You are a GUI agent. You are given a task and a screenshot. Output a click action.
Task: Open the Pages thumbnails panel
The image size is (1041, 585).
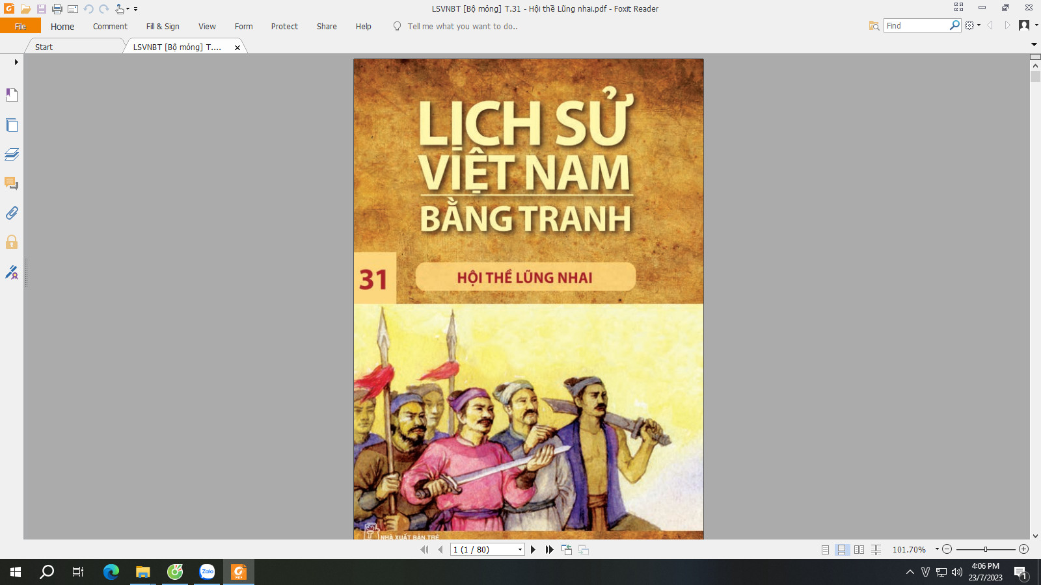12,125
